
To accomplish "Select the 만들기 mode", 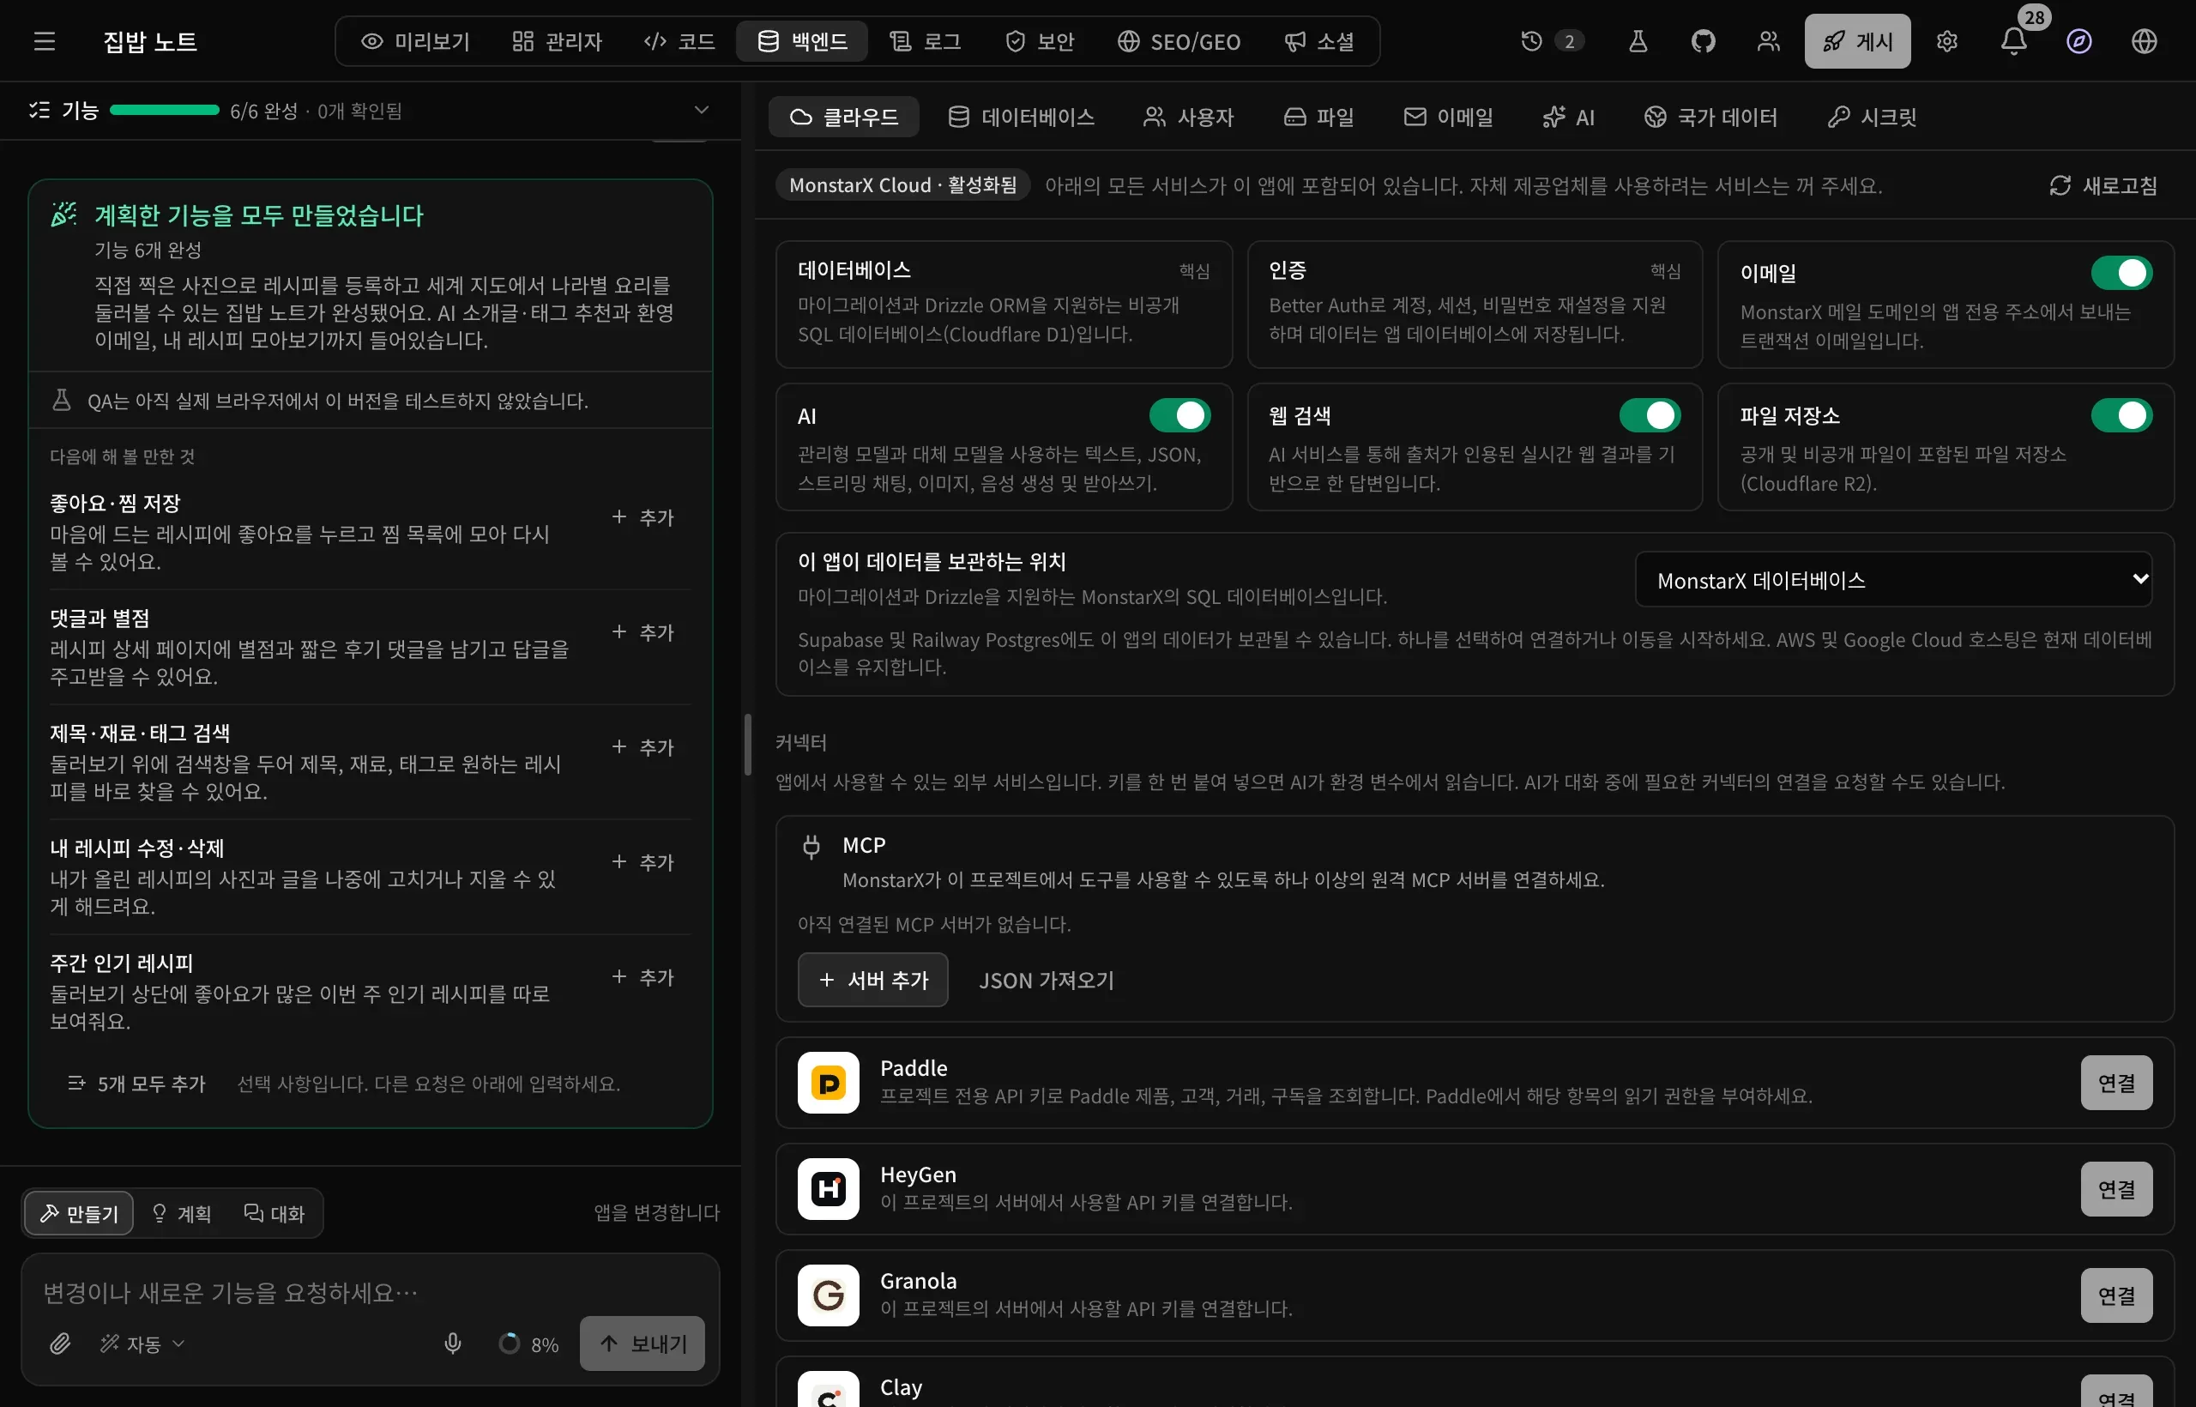I will 80,1213.
